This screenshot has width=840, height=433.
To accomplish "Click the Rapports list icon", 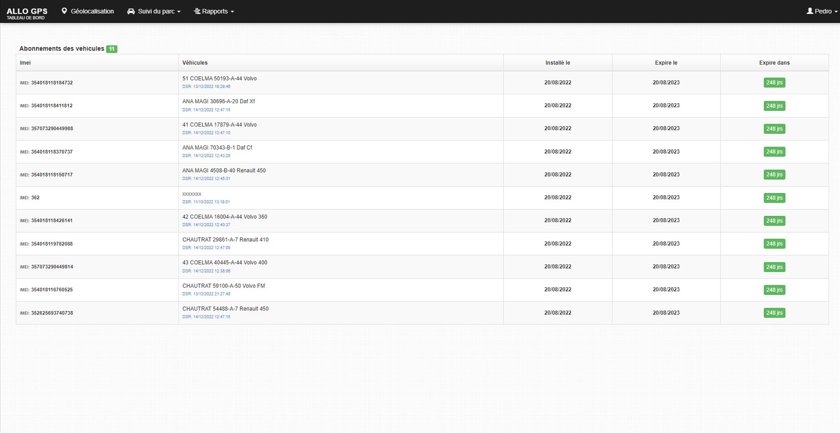I will (x=197, y=11).
